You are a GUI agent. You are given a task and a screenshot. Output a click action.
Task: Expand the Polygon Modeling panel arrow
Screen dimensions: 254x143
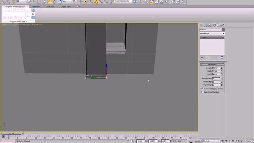pos(26,21)
